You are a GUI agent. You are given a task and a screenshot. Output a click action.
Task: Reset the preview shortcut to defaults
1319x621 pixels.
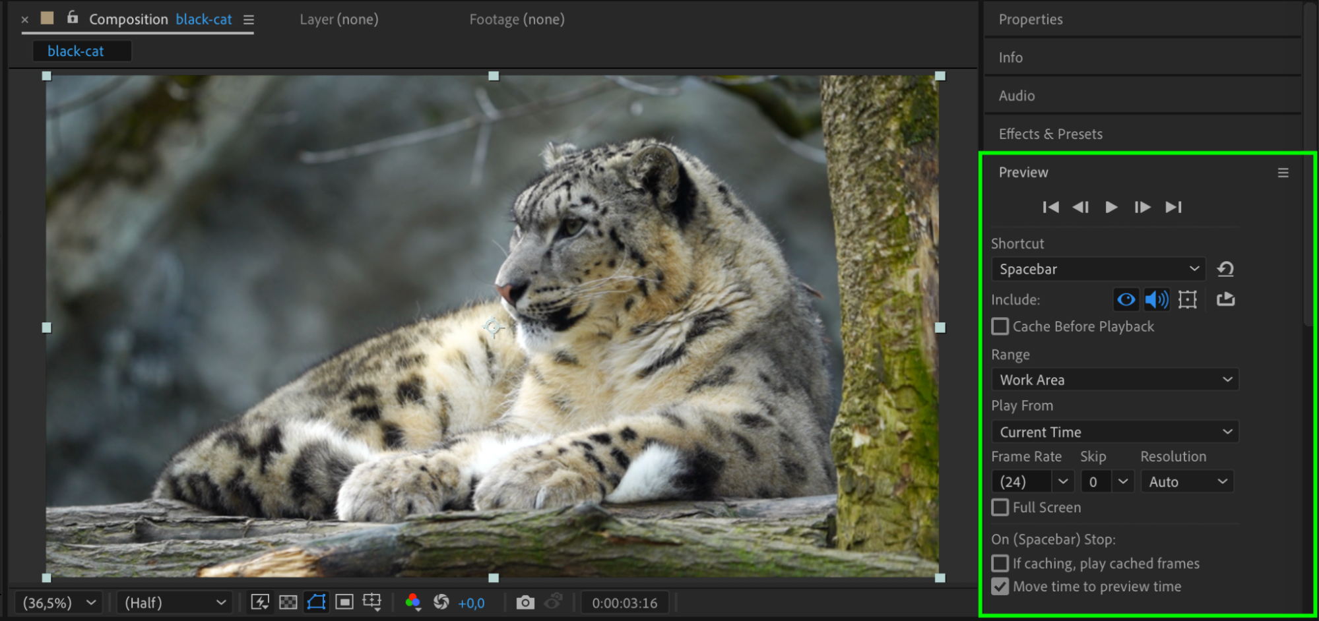1225,269
